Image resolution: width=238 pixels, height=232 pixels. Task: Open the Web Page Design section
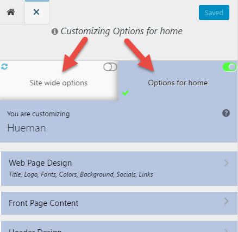click(119, 168)
